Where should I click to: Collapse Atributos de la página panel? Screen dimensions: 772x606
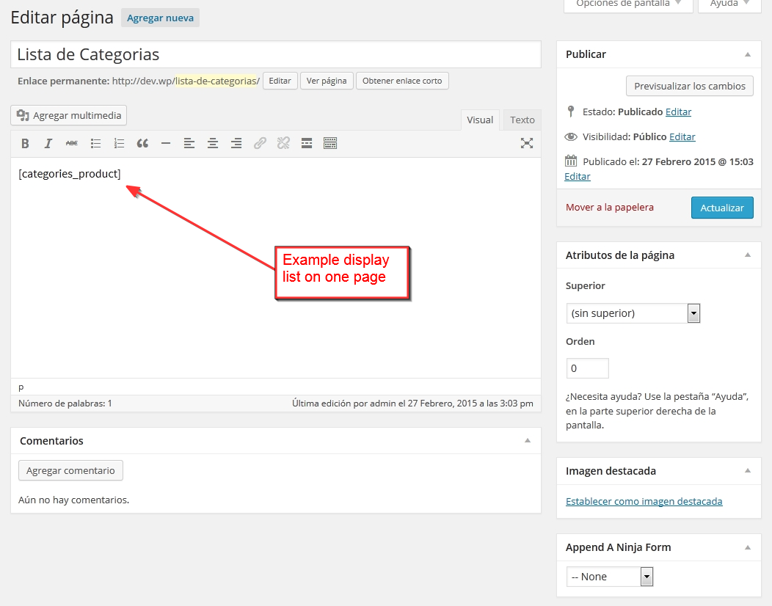748,255
